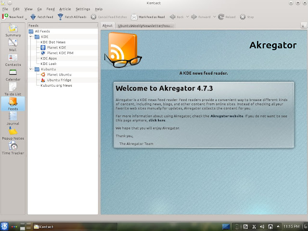This screenshot has width=308, height=231.
Task: Open the Journal module
Action: (13, 118)
